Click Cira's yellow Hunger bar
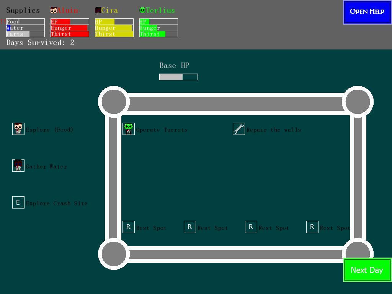 point(114,28)
